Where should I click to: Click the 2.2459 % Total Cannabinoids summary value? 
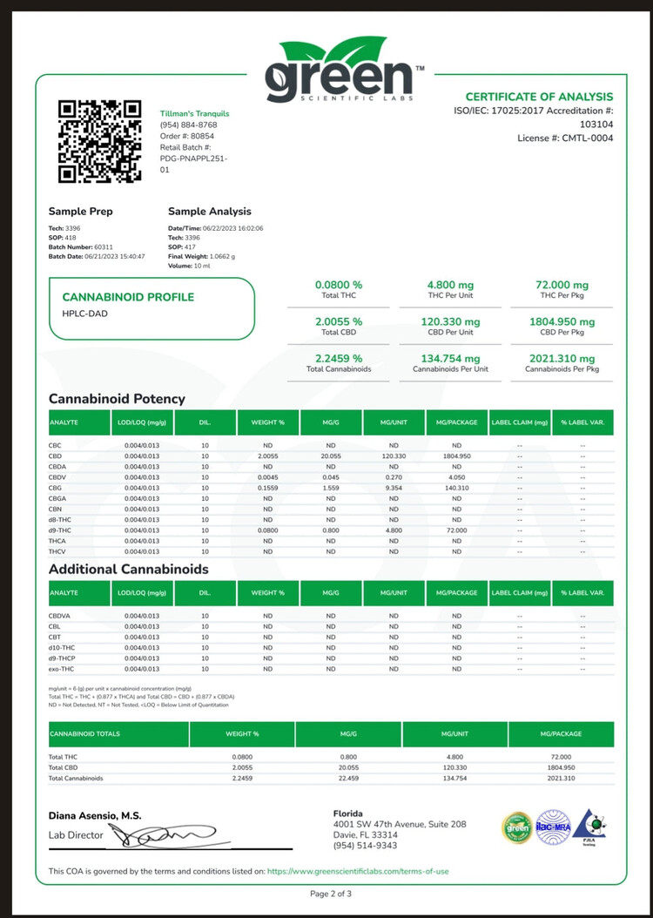tap(338, 358)
